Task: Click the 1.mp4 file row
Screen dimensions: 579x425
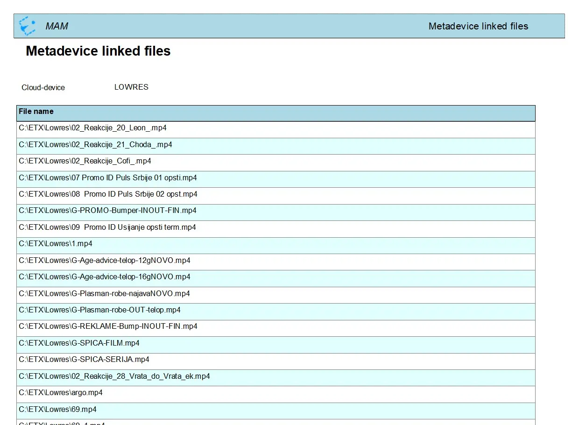Action: [56, 244]
